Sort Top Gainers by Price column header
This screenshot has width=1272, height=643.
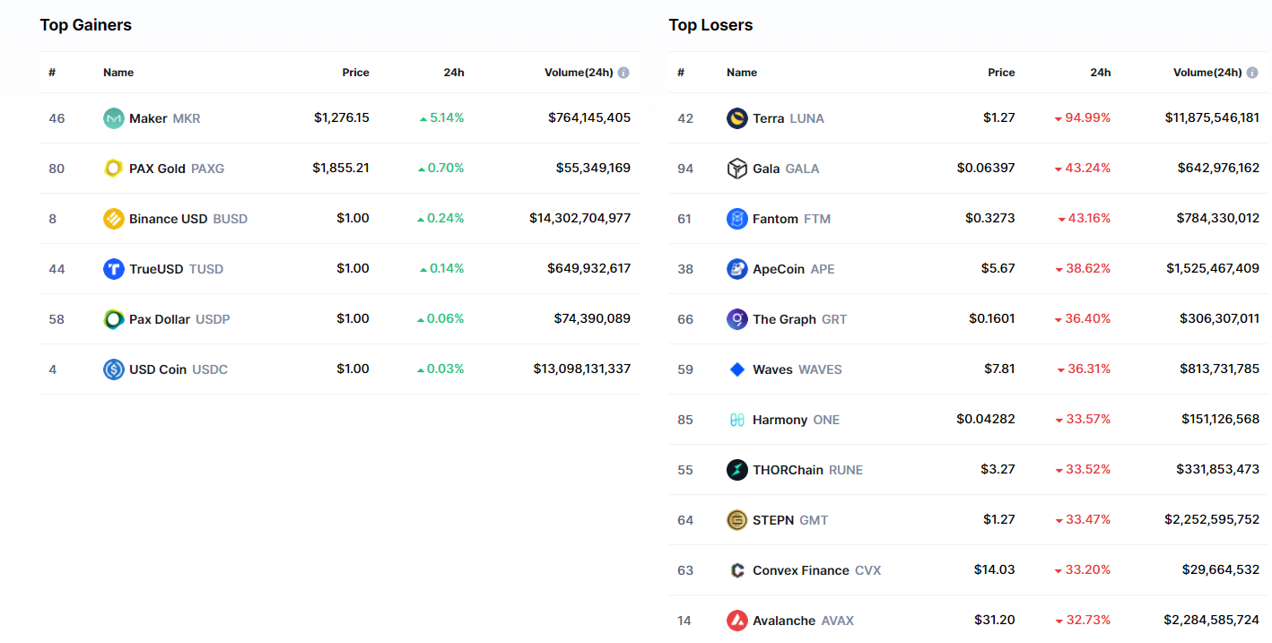click(x=355, y=73)
